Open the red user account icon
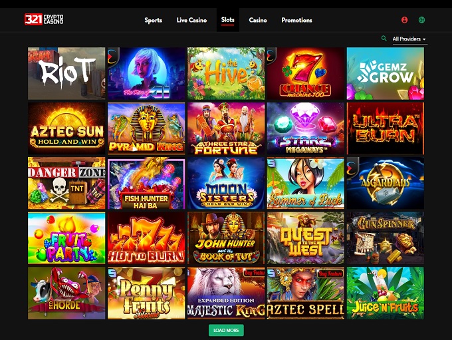The width and height of the screenshot is (452, 340). [404, 20]
